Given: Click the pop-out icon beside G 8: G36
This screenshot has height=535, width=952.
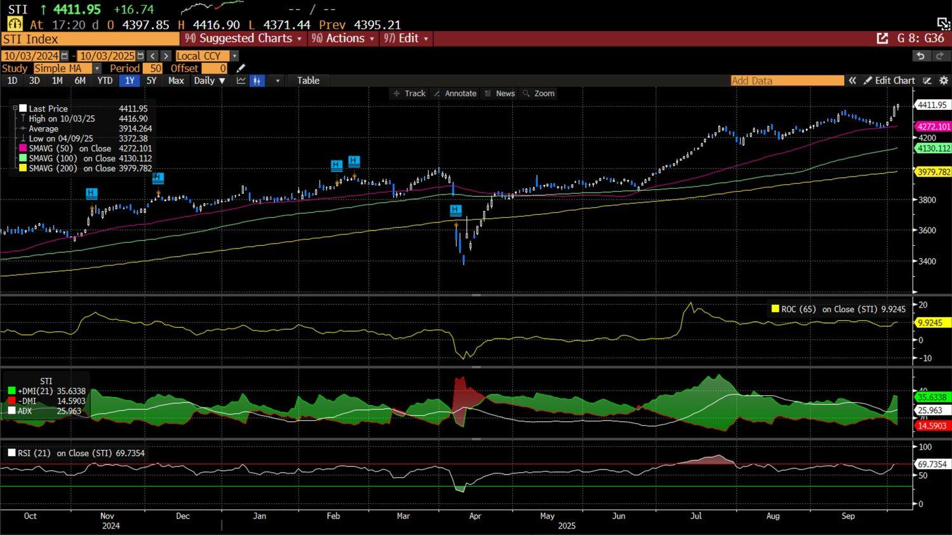Looking at the screenshot, I should tap(882, 39).
